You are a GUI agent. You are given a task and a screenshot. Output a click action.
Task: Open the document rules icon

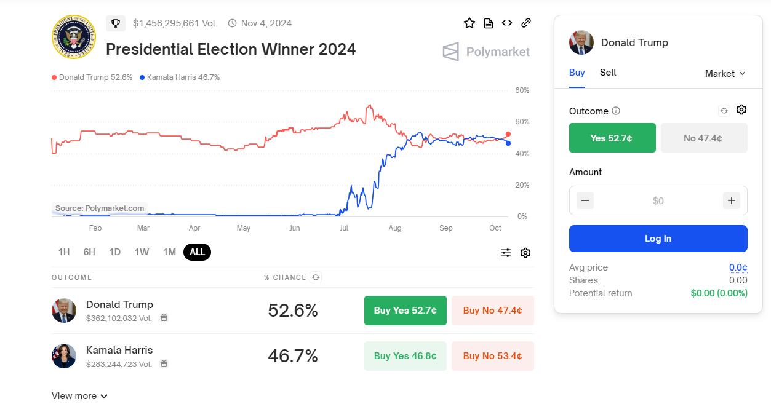point(489,23)
